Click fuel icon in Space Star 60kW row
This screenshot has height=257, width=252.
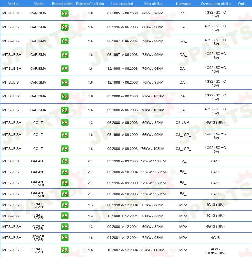click(x=65, y=227)
